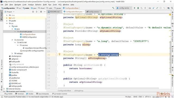Open the Refactor menu
The height and width of the screenshot is (98, 174).
pos(38,5)
